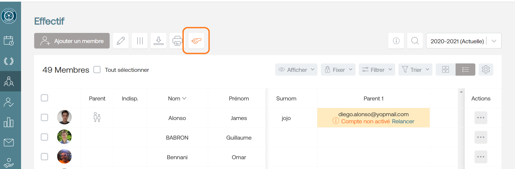The image size is (515, 169).
Task: Click the printer icon
Action: pos(177,41)
